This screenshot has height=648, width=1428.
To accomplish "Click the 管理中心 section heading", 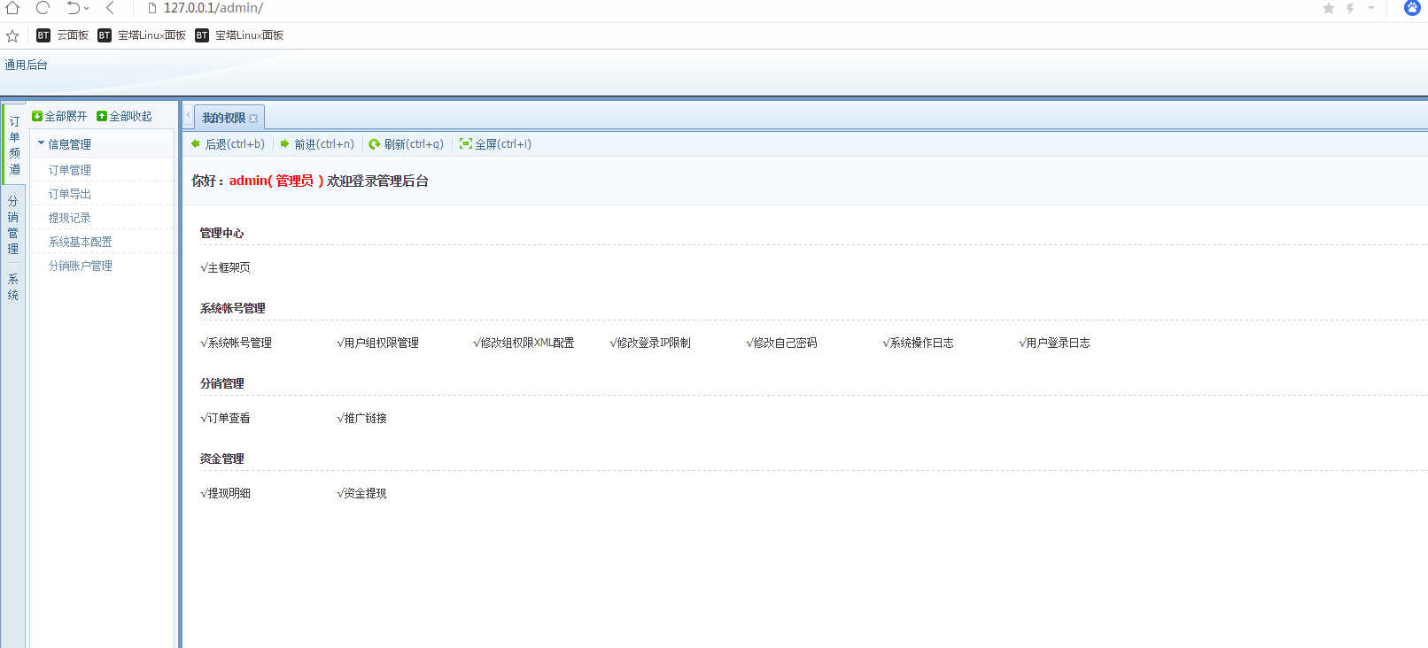I will pyautogui.click(x=221, y=233).
